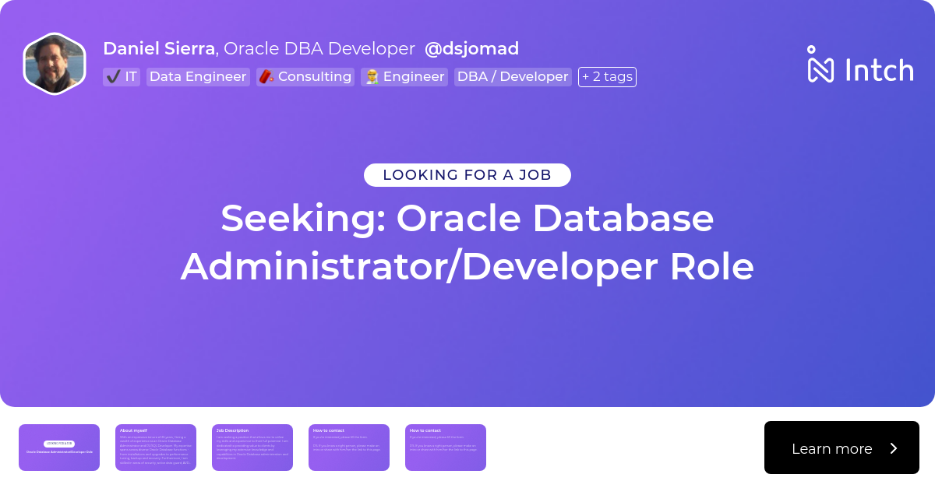Toggle the Engineer tag selection
Image resolution: width=935 pixels, height=488 pixels.
(x=404, y=76)
